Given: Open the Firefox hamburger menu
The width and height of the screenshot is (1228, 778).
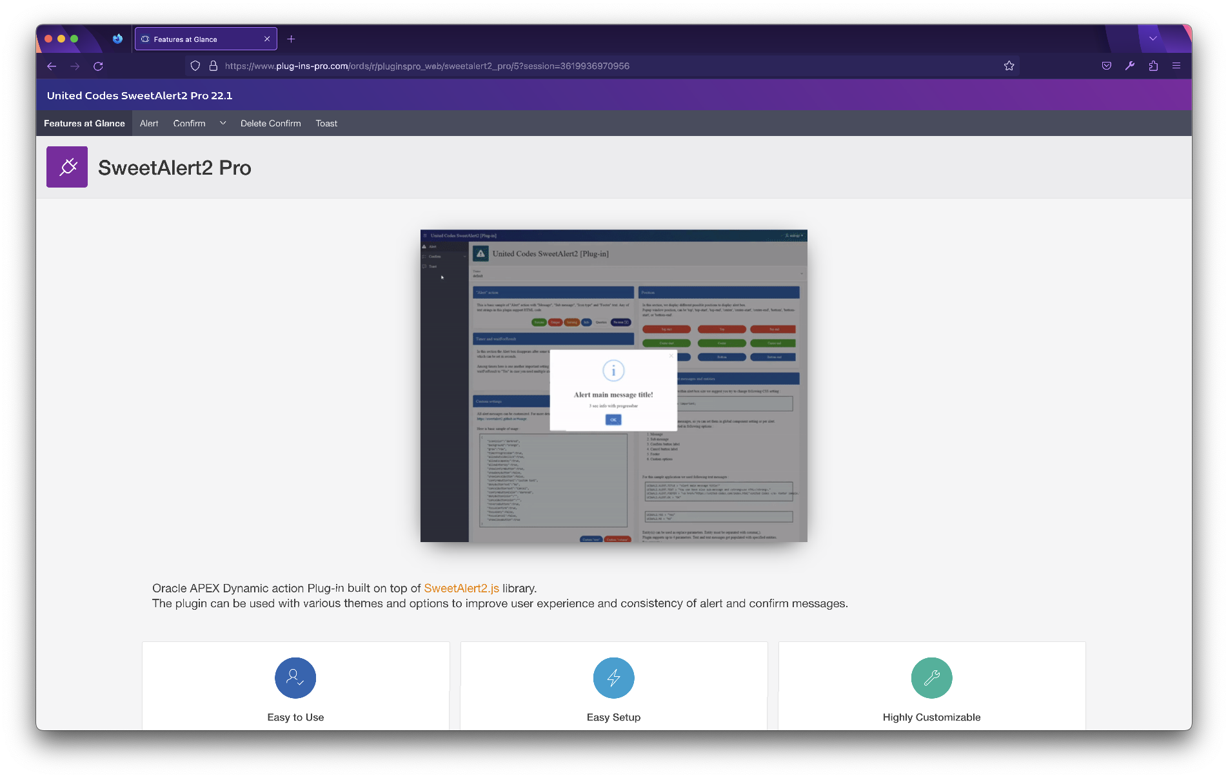Looking at the screenshot, I should 1176,66.
